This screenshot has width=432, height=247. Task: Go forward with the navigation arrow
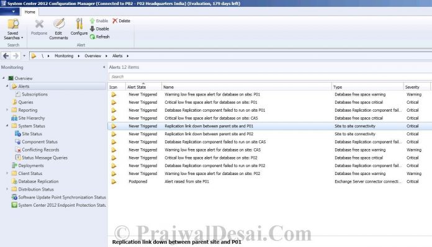(x=16, y=56)
